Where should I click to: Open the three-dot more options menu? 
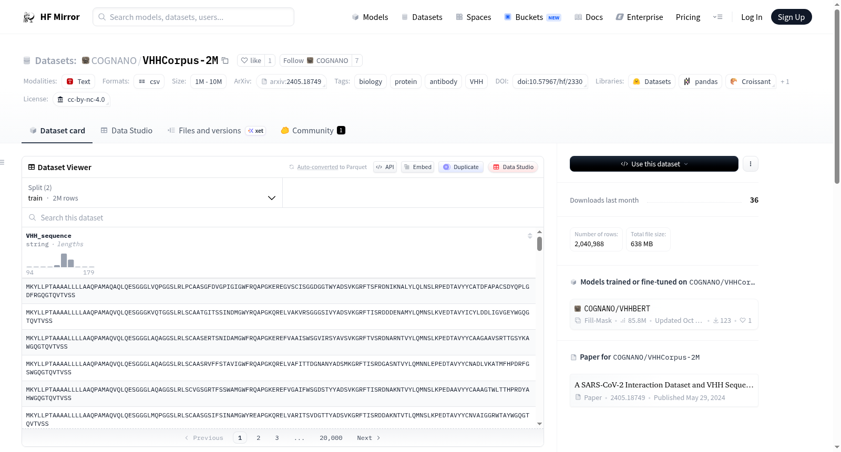pyautogui.click(x=751, y=164)
